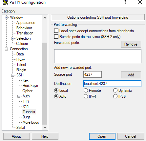Select the Connection category

tap(19, 49)
